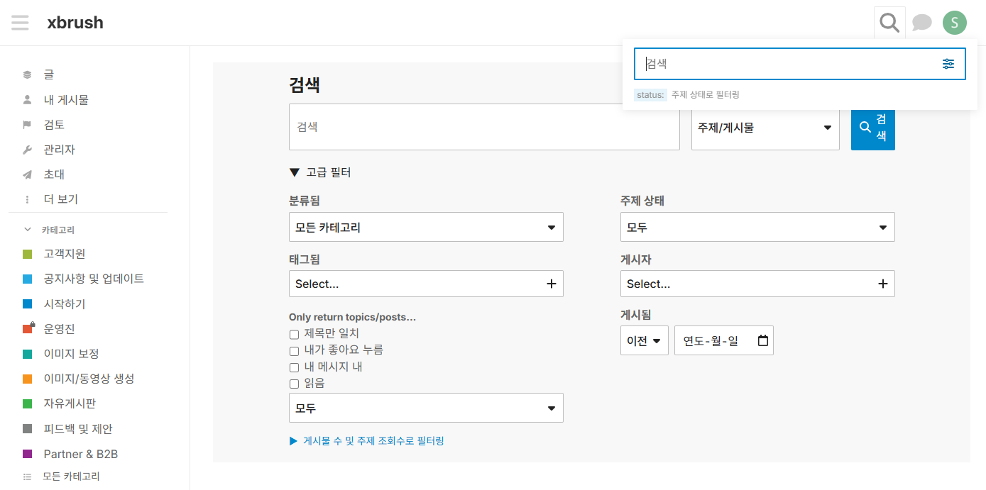The image size is (986, 490).
Task: Check the 읽음 checkbox
Action: click(x=294, y=383)
